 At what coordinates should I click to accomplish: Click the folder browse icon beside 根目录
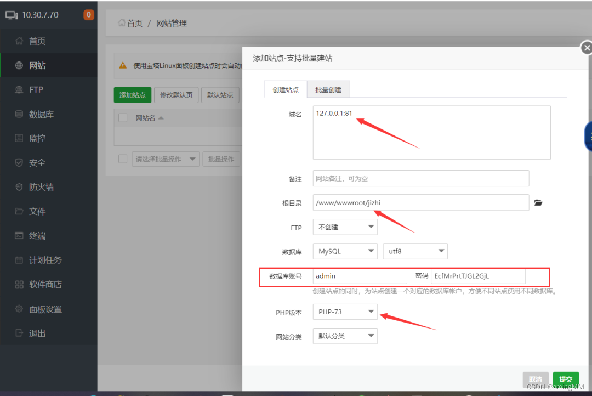(538, 203)
